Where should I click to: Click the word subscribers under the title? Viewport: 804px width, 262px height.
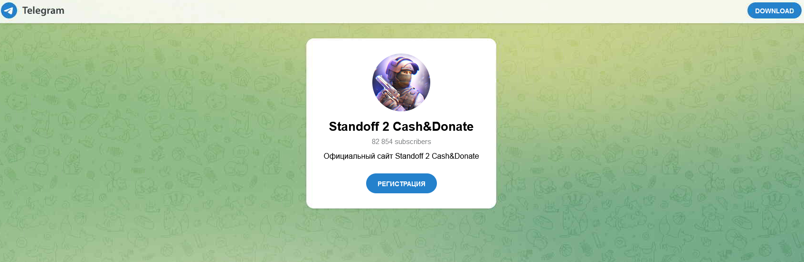pyautogui.click(x=413, y=142)
